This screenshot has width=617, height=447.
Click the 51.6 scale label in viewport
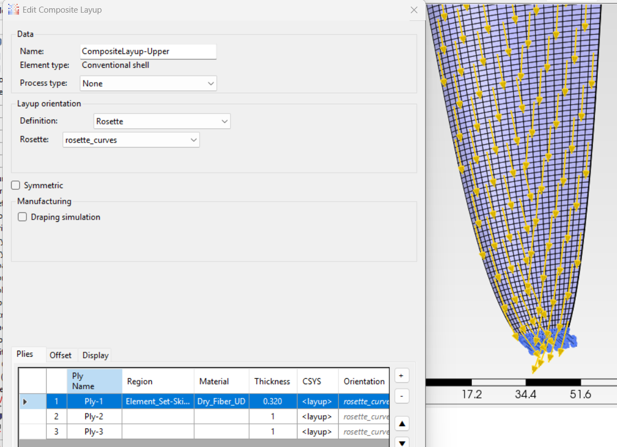[x=580, y=394]
